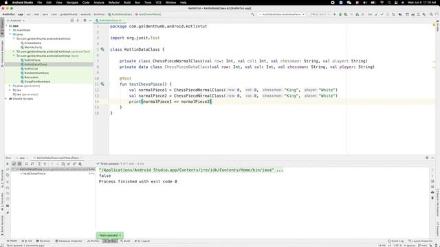The width and height of the screenshot is (440, 247).
Task: Collapse the app module node
Action: coord(6,26)
